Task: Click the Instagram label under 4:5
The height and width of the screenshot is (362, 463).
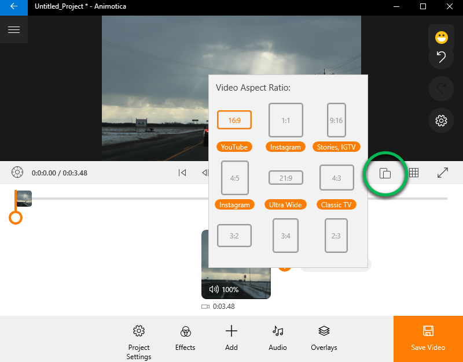Action: tap(234, 204)
